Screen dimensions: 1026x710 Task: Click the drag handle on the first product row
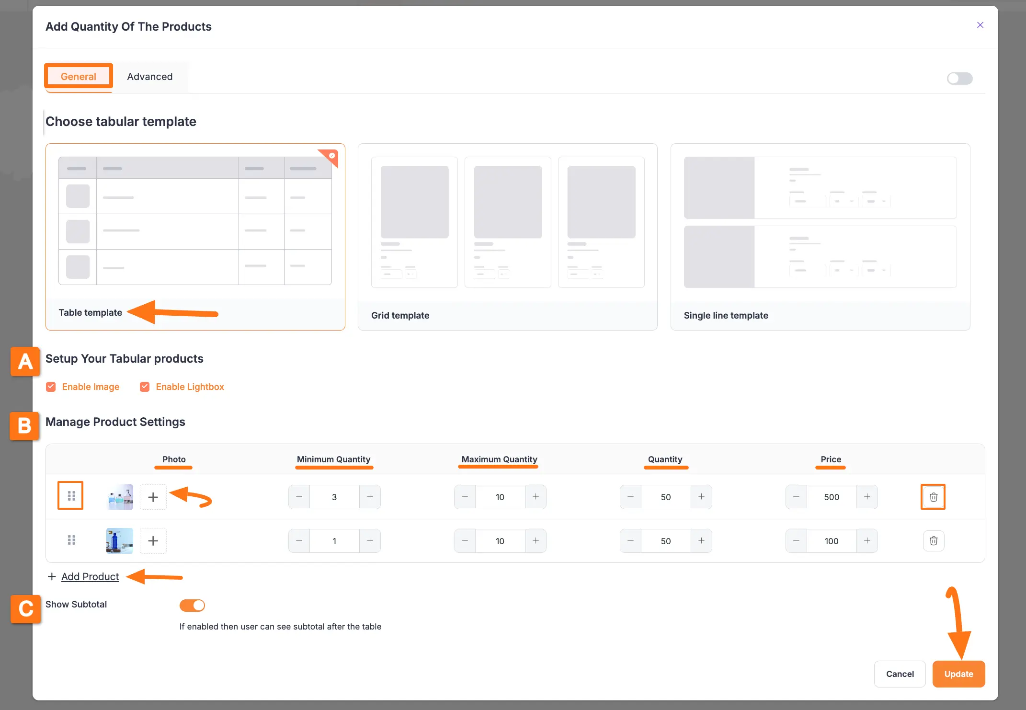70,496
